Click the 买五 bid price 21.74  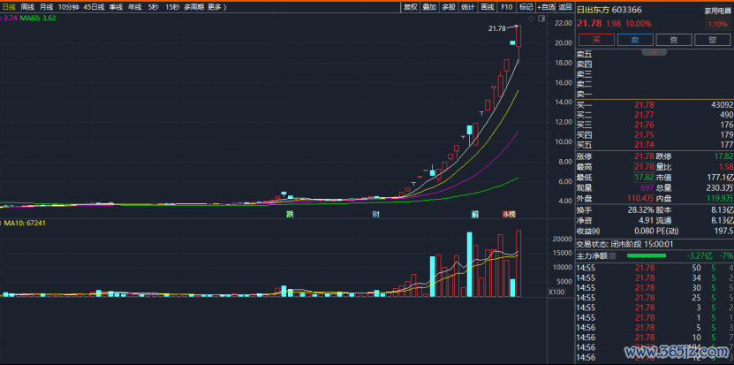coord(644,144)
